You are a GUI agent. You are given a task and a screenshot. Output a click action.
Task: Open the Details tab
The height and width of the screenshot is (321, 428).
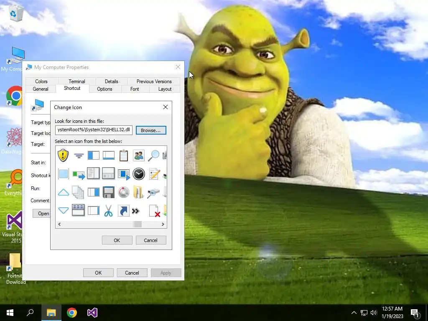pos(111,82)
